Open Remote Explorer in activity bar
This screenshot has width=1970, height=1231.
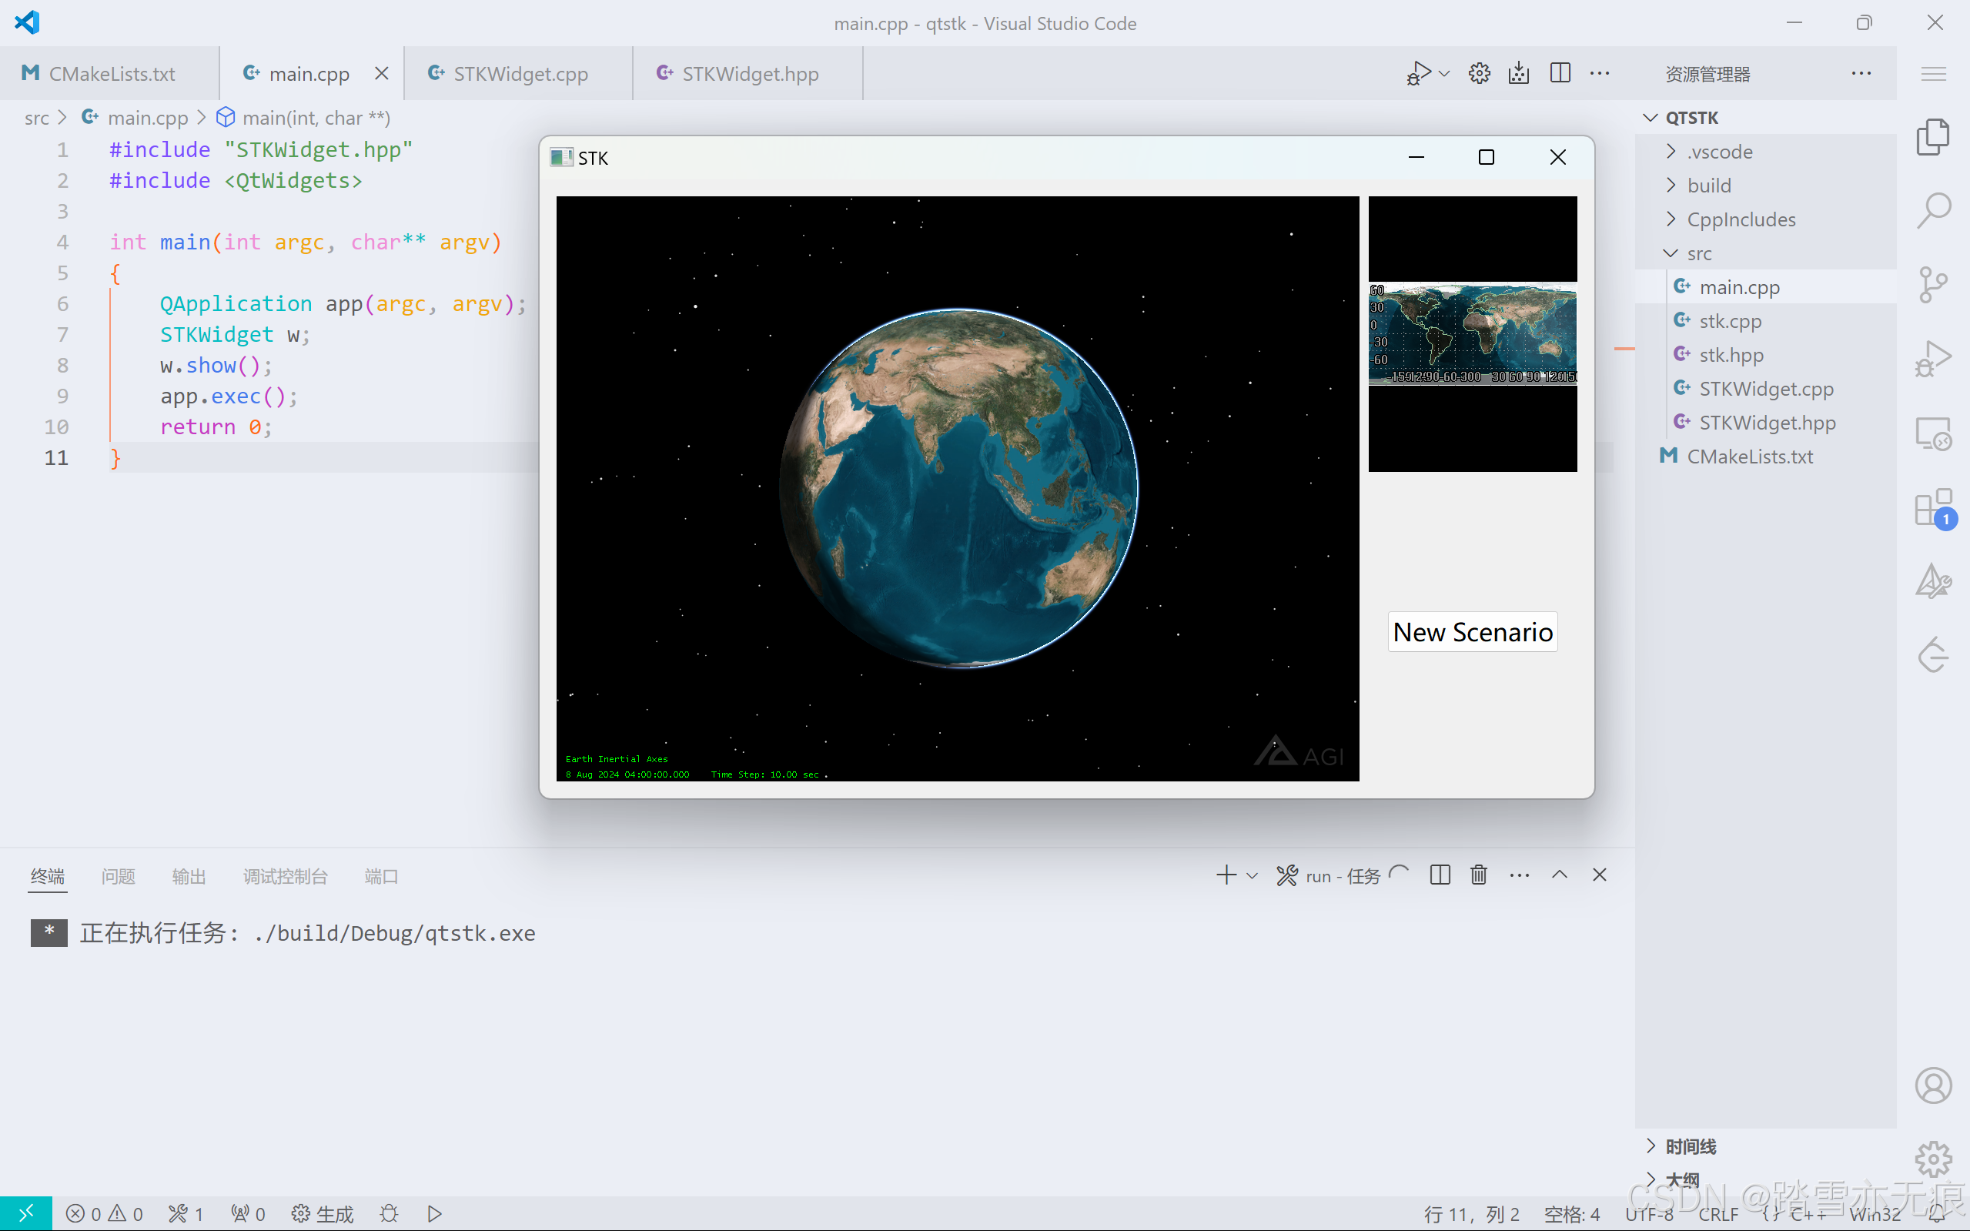coord(1932,434)
